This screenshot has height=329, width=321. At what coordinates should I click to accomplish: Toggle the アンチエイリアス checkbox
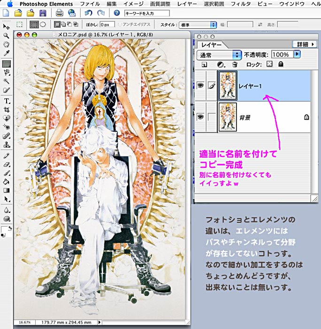click(x=120, y=24)
